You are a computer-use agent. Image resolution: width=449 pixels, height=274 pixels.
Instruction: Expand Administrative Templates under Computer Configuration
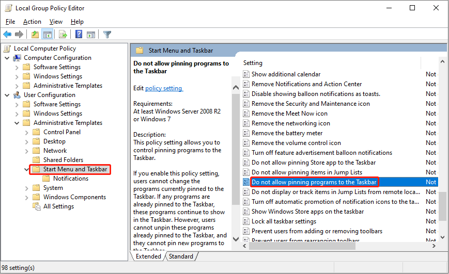[x=17, y=86]
